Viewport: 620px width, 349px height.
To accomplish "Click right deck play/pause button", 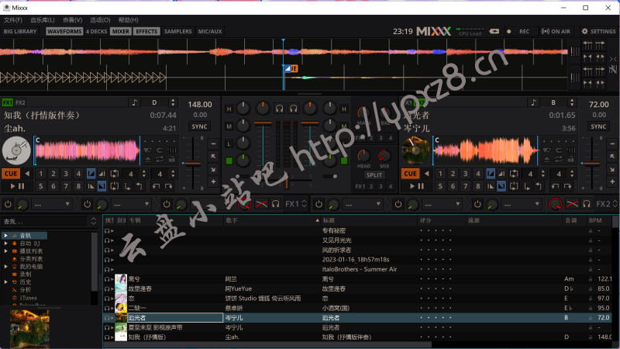I will (x=416, y=186).
